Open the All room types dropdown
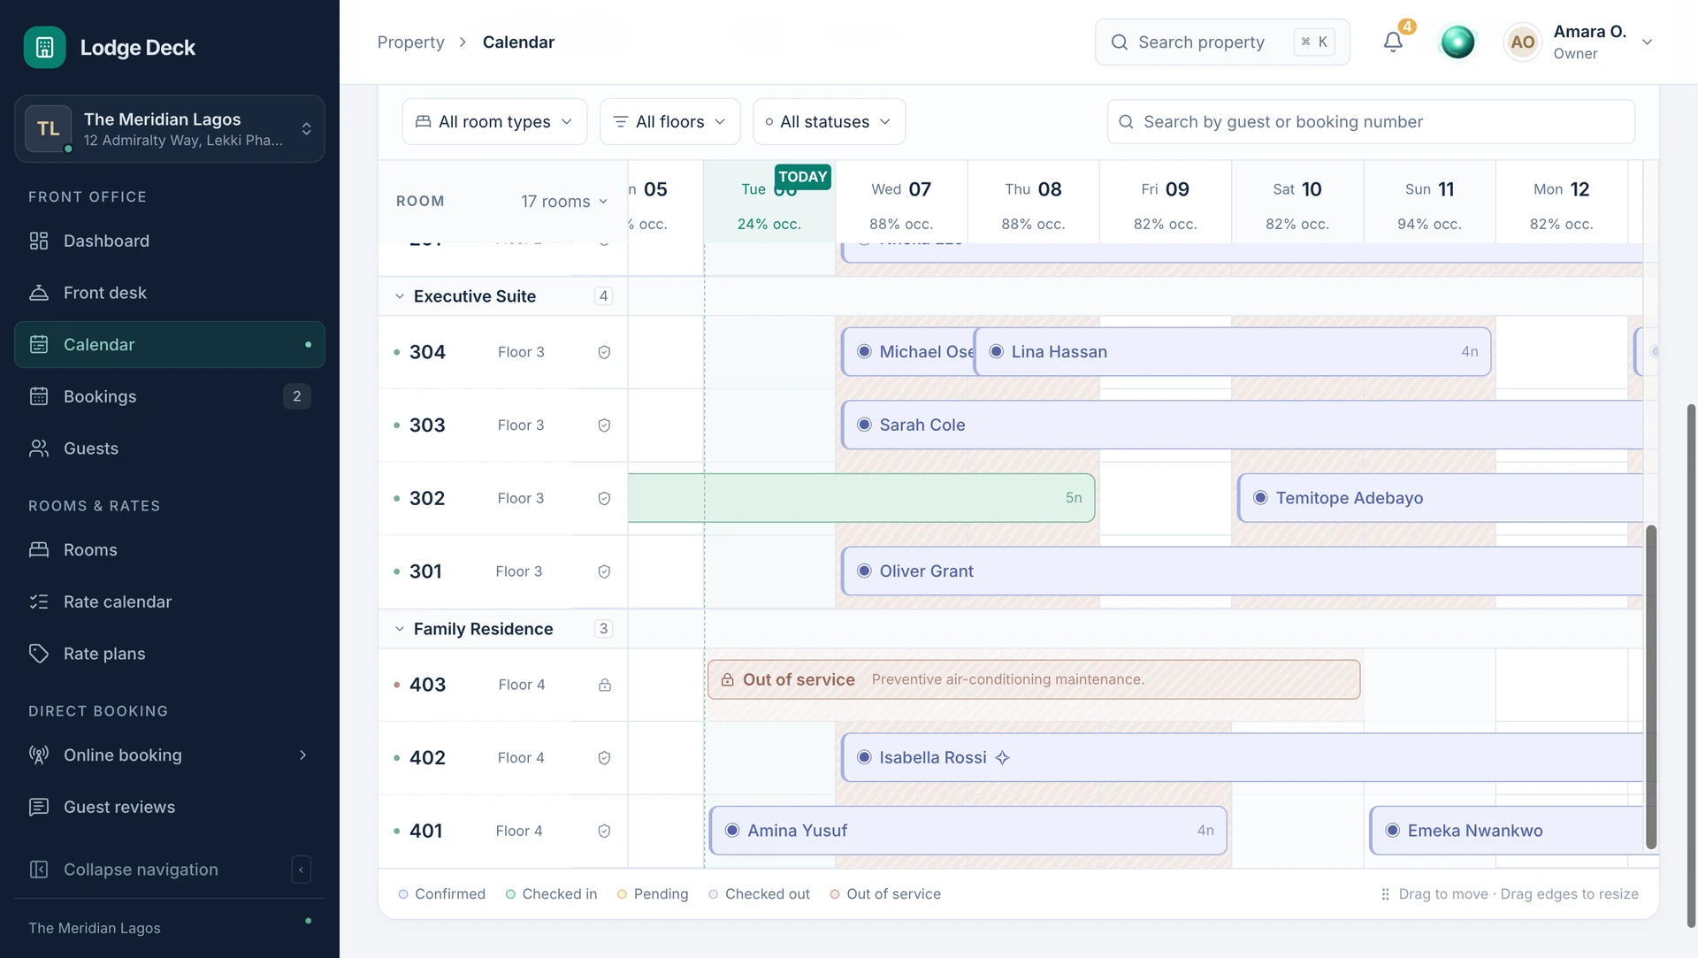Viewport: 1698px width, 958px height. coord(494,122)
